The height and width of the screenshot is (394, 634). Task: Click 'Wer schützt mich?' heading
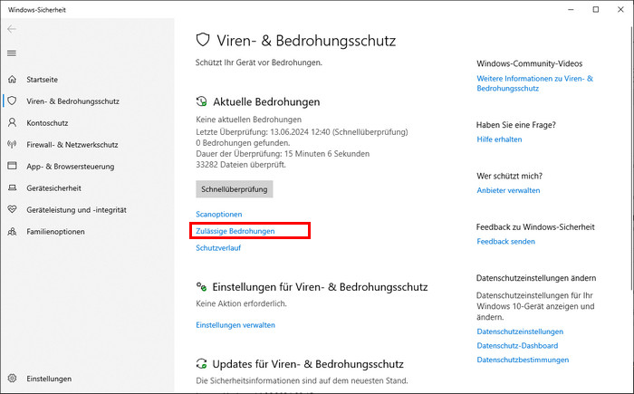tap(509, 176)
